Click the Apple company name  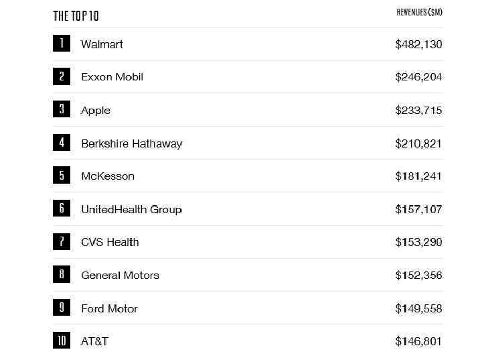pyautogui.click(x=96, y=110)
